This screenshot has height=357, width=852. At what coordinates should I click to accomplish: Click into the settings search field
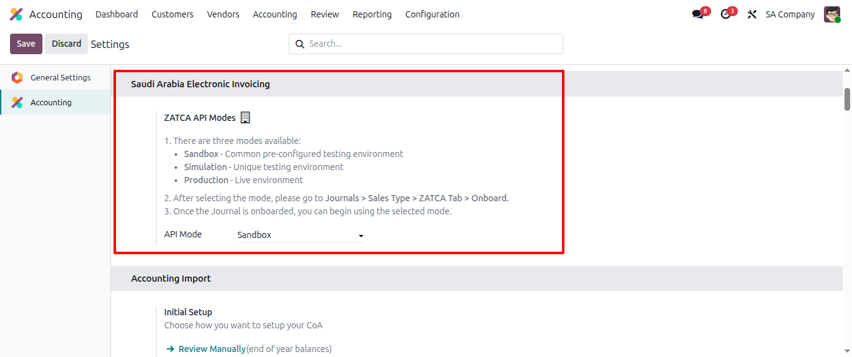[430, 44]
